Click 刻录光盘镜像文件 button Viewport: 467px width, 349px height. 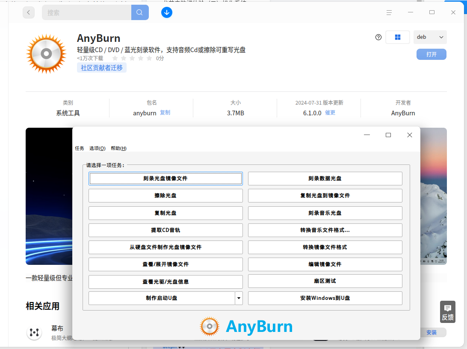[166, 179]
